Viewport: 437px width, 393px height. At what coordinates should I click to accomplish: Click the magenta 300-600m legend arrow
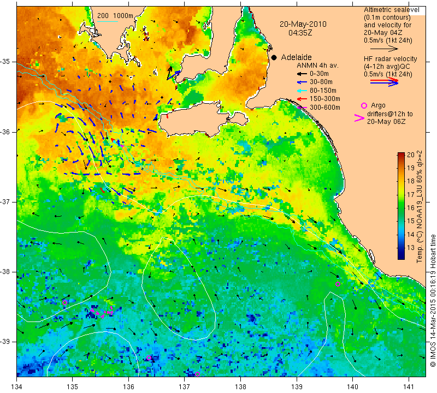302,107
